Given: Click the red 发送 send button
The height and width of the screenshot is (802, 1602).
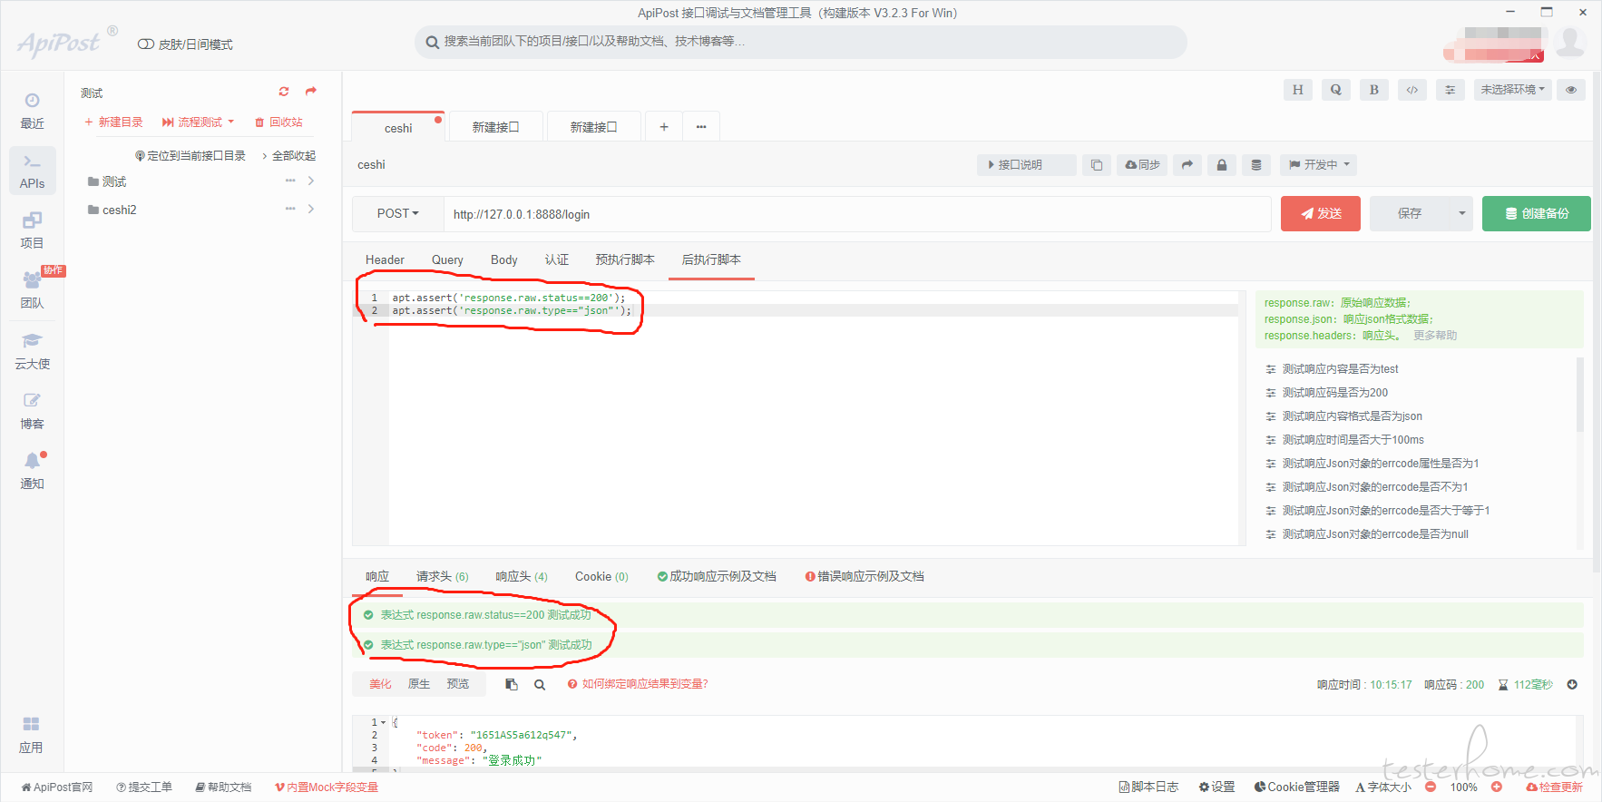Looking at the screenshot, I should pos(1321,214).
